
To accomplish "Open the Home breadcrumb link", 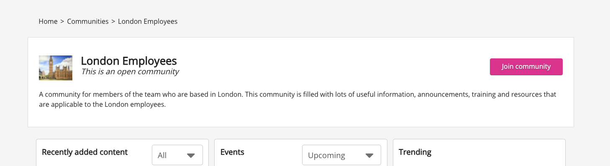I will [48, 21].
